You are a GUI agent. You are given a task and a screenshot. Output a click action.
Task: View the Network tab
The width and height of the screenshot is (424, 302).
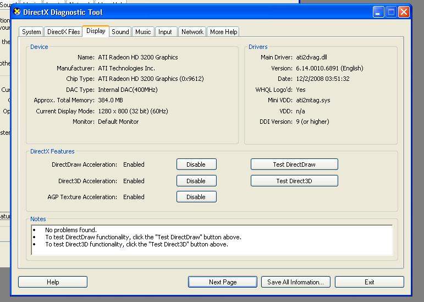click(x=192, y=32)
